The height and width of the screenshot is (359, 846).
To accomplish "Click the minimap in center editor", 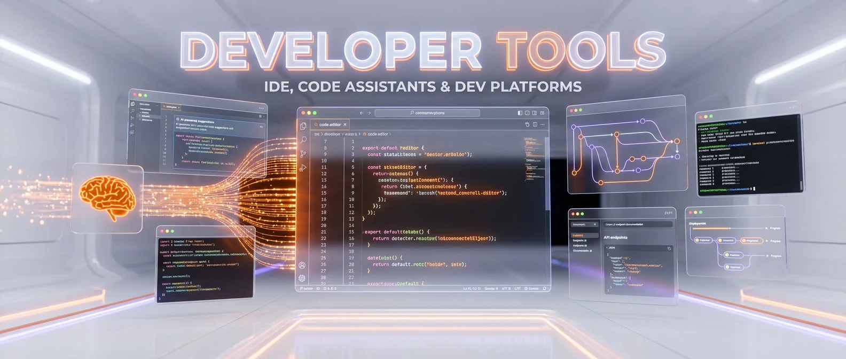I will (x=534, y=159).
